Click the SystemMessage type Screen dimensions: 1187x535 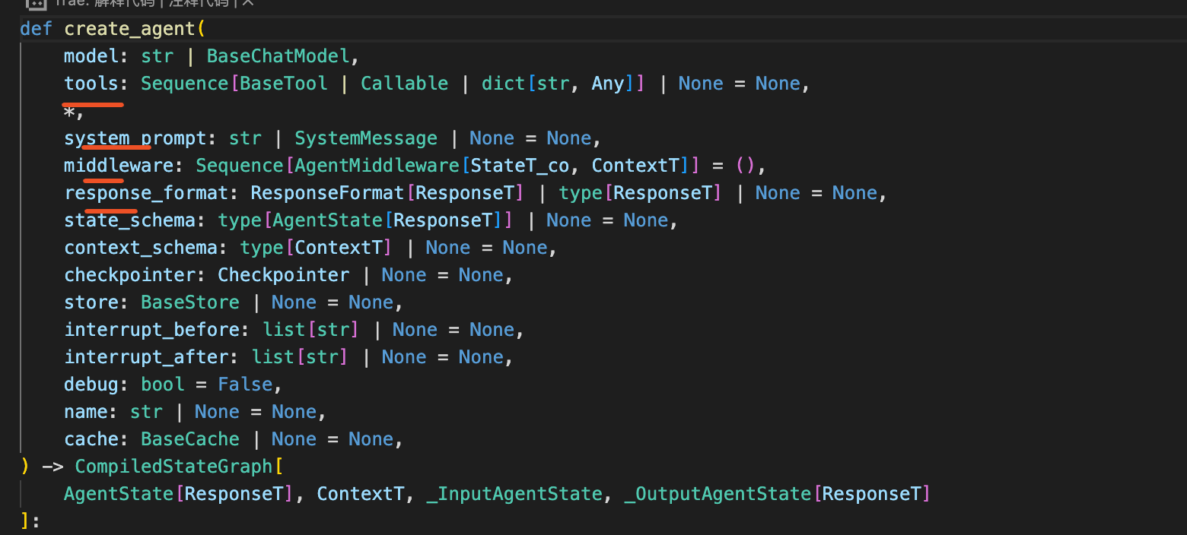(366, 138)
